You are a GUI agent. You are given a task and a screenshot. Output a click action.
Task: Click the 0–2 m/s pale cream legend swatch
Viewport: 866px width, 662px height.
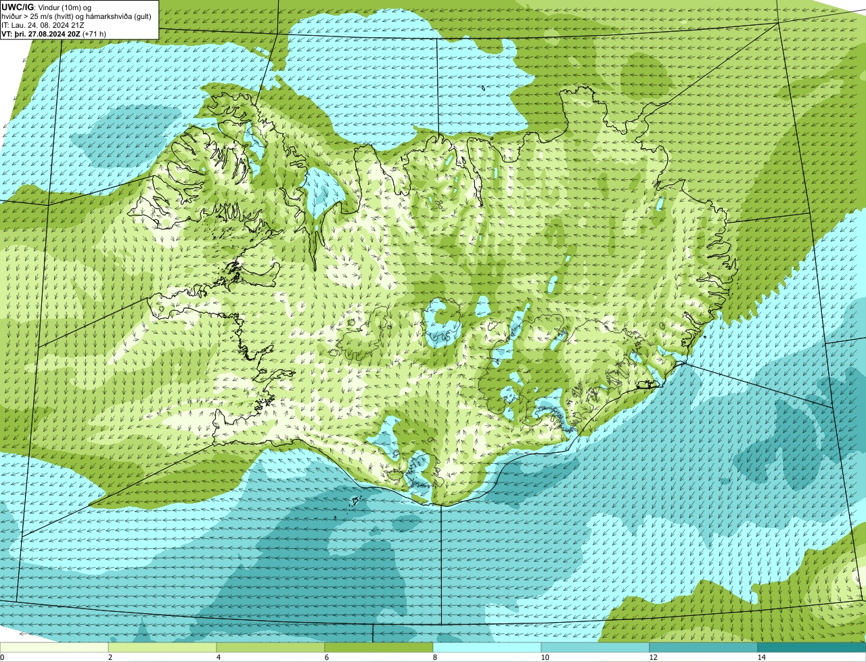click(x=54, y=648)
